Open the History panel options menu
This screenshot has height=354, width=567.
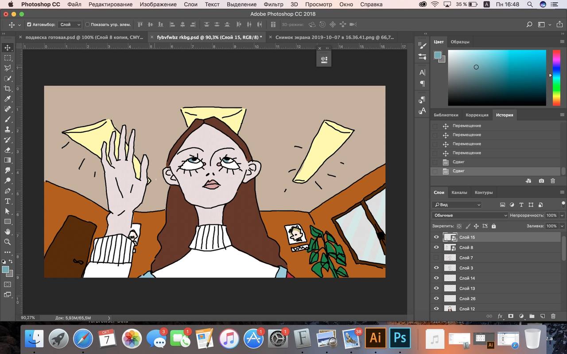click(x=562, y=115)
